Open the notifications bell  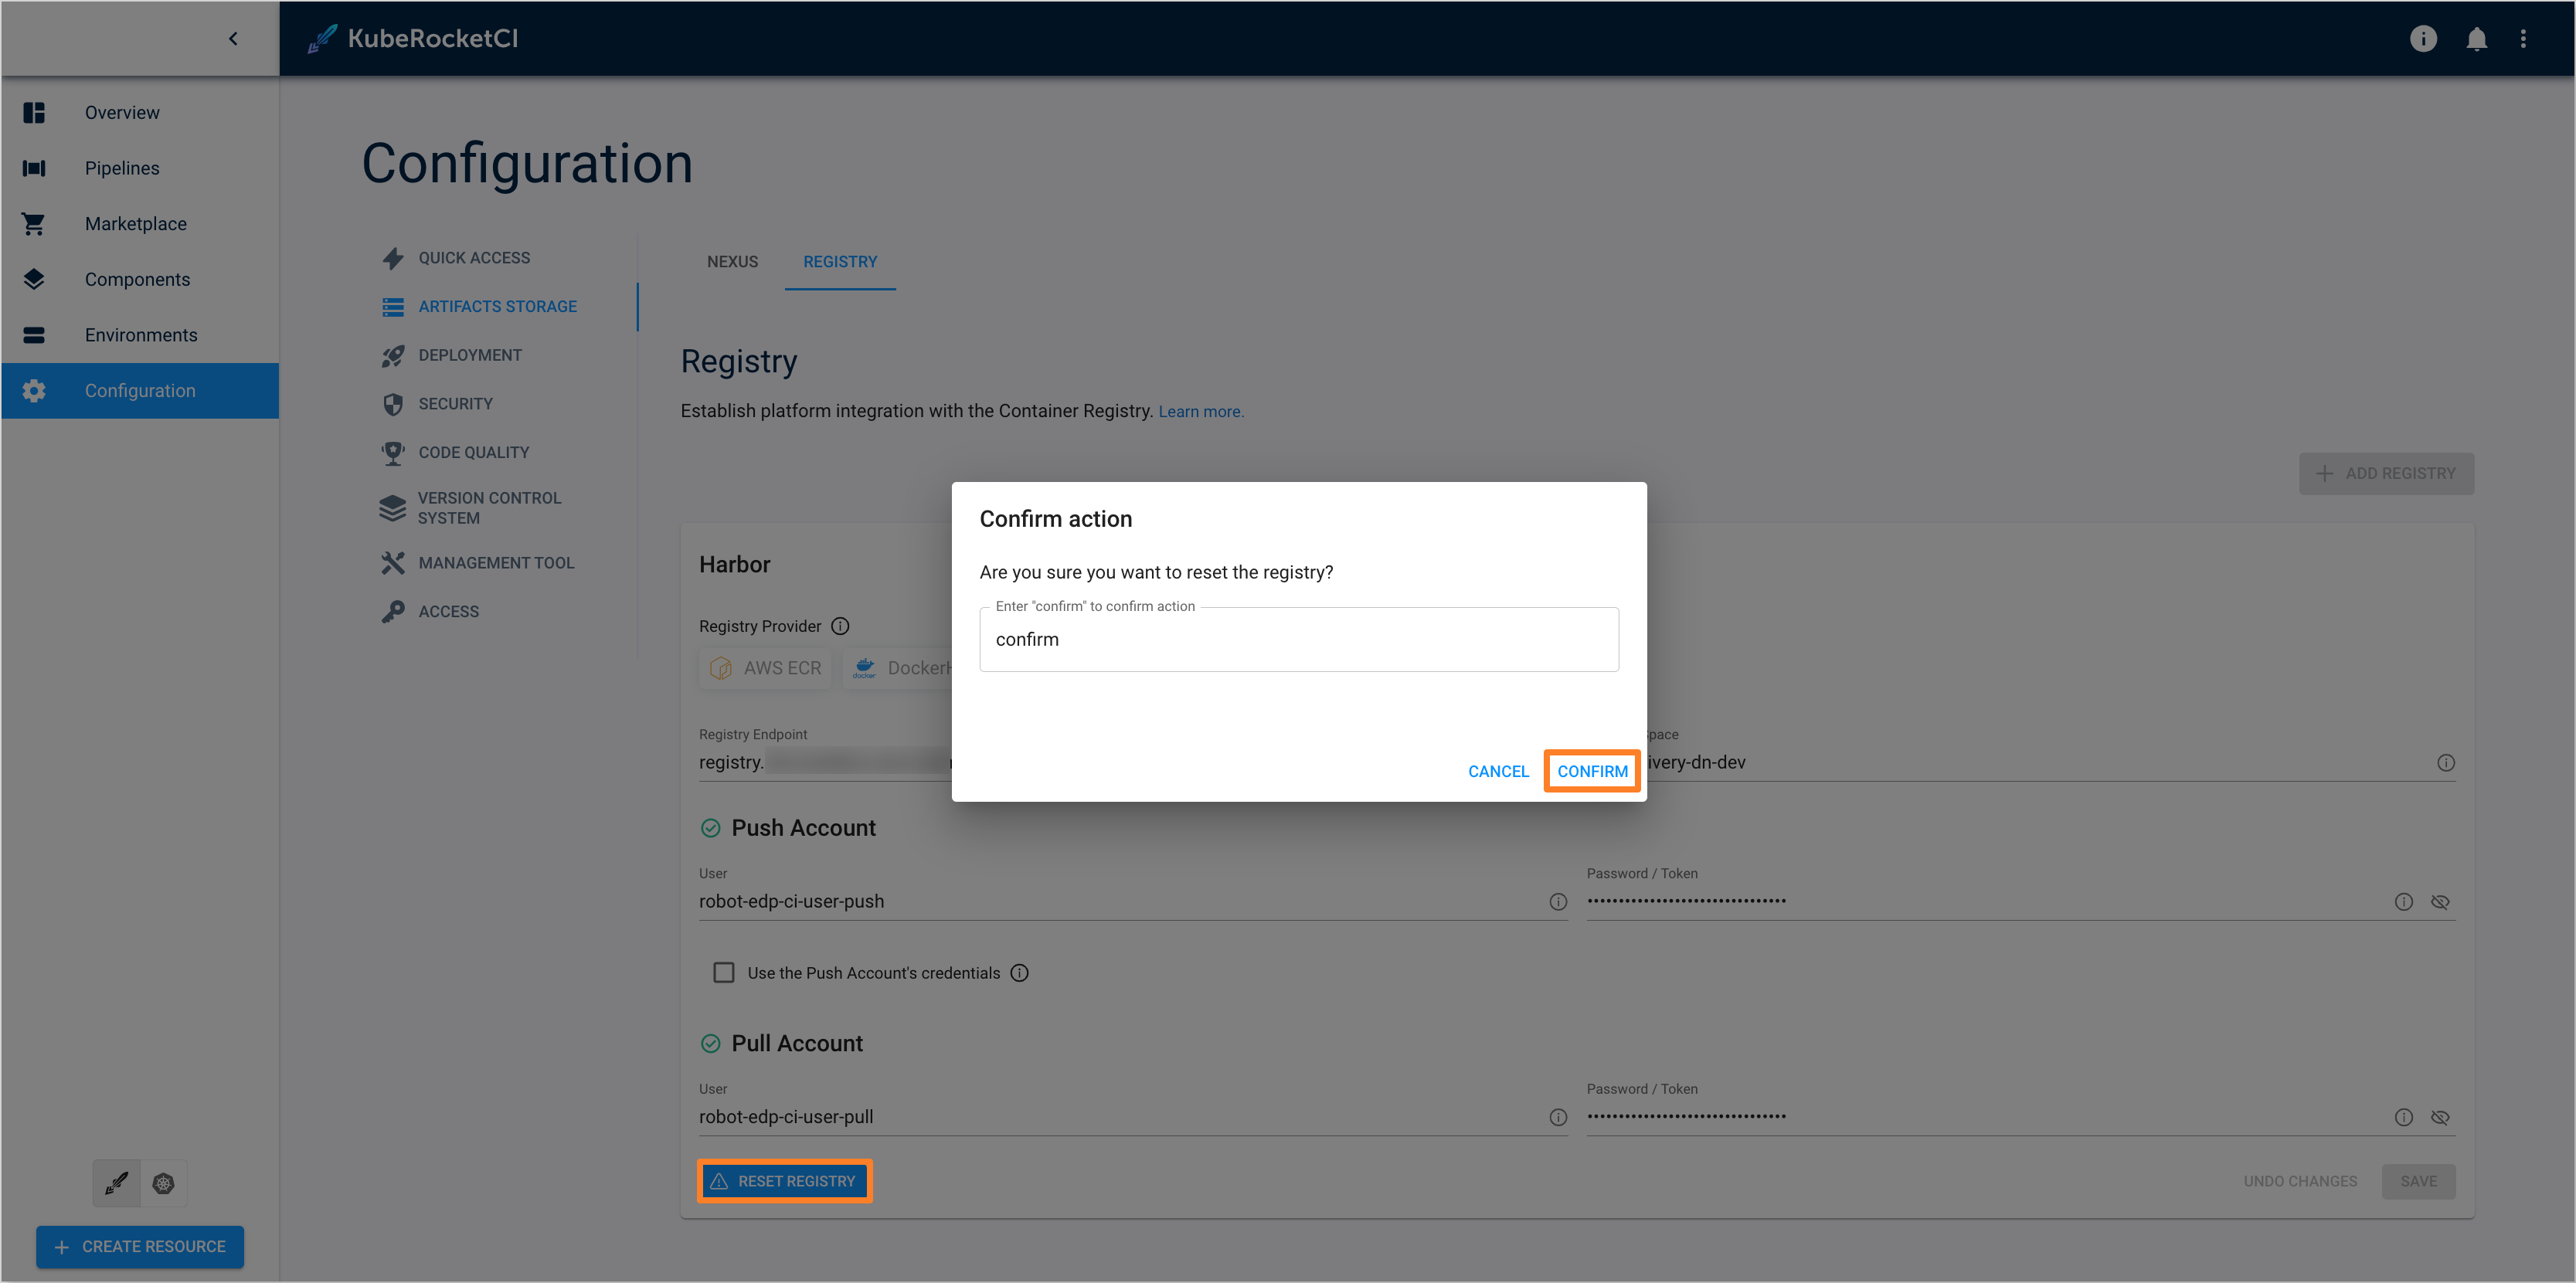[2476, 38]
